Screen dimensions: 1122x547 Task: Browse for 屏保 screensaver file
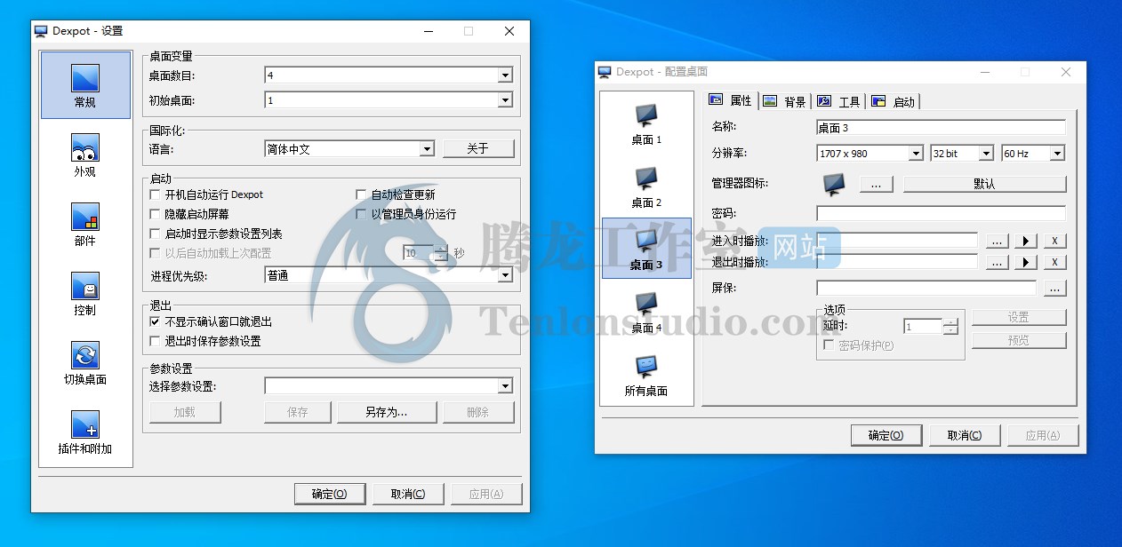pyautogui.click(x=1054, y=289)
